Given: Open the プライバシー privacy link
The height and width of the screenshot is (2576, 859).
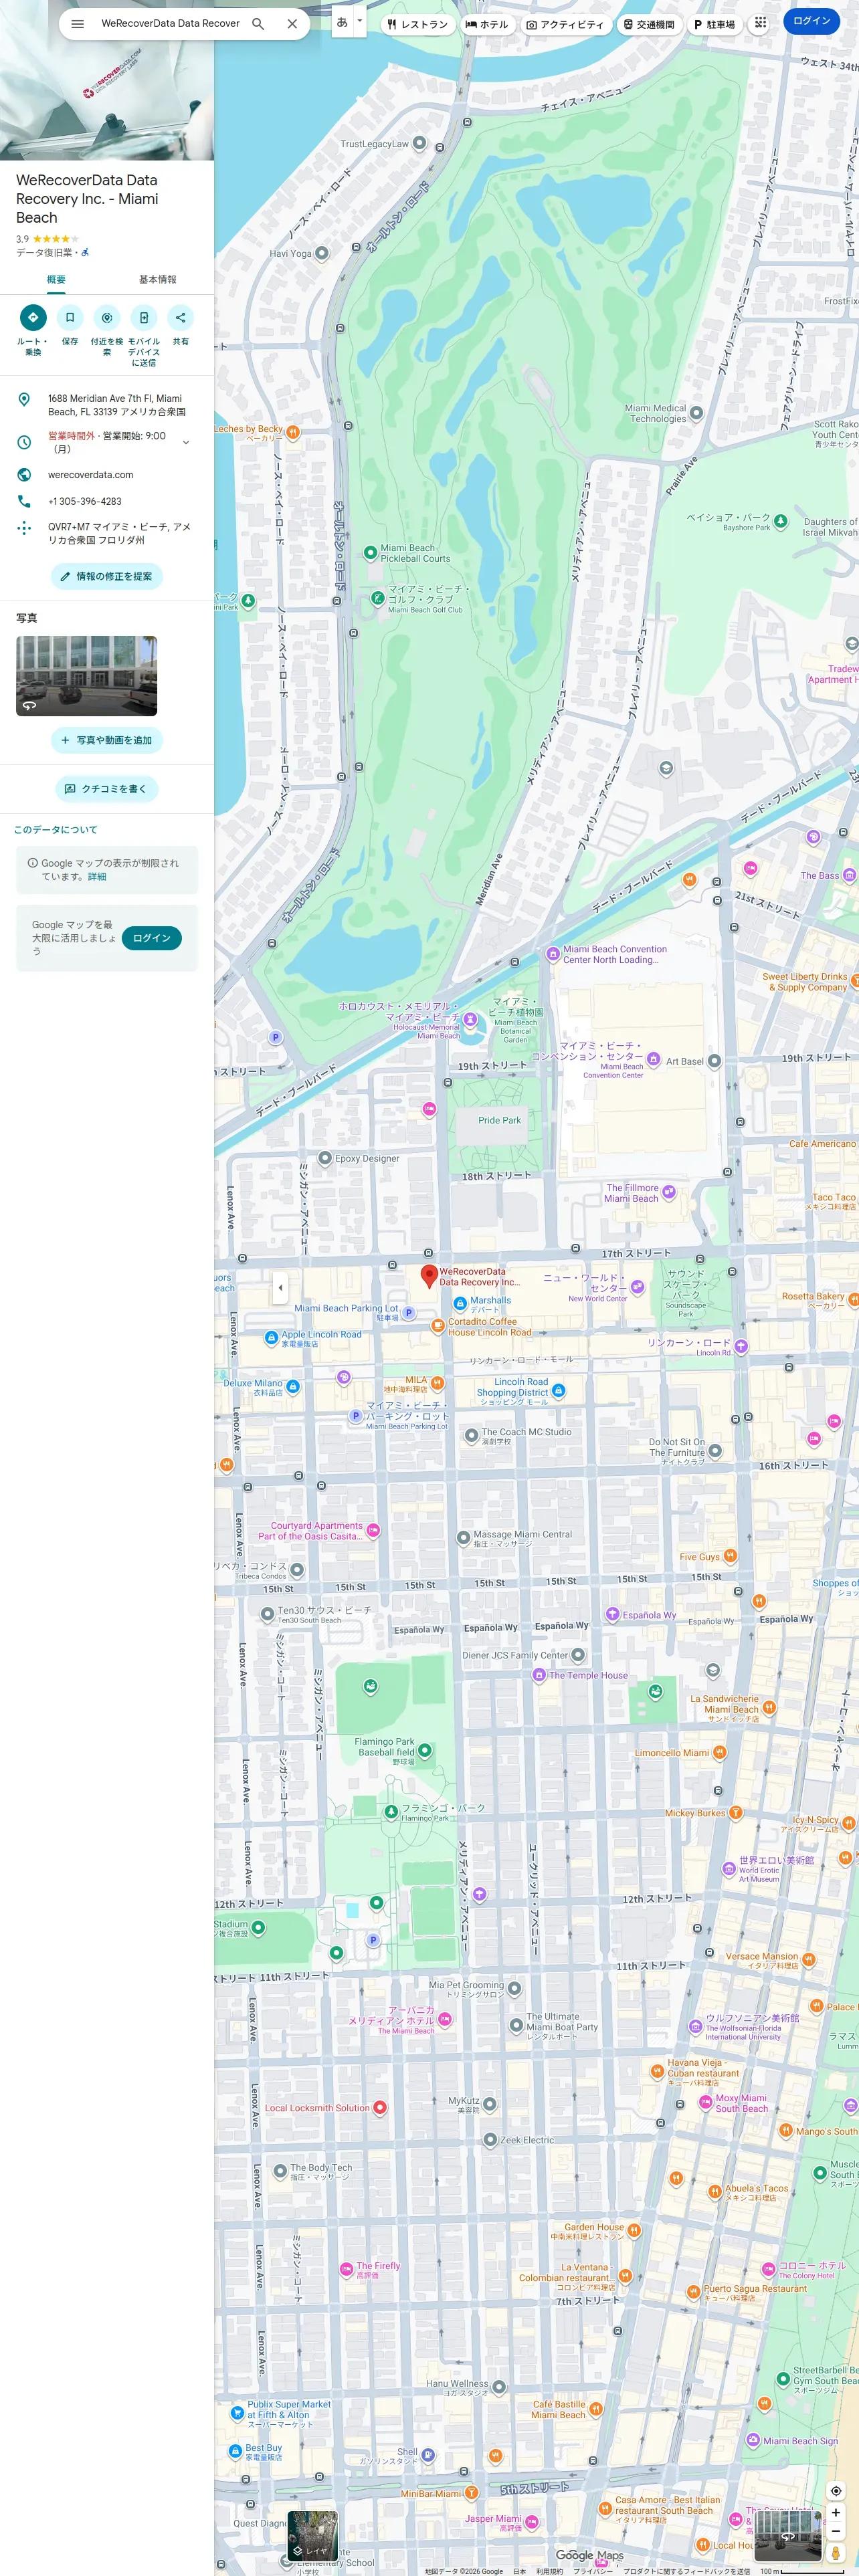Looking at the screenshot, I should coord(593,2571).
